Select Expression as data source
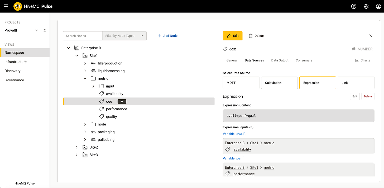The image size is (384, 188). click(318, 83)
